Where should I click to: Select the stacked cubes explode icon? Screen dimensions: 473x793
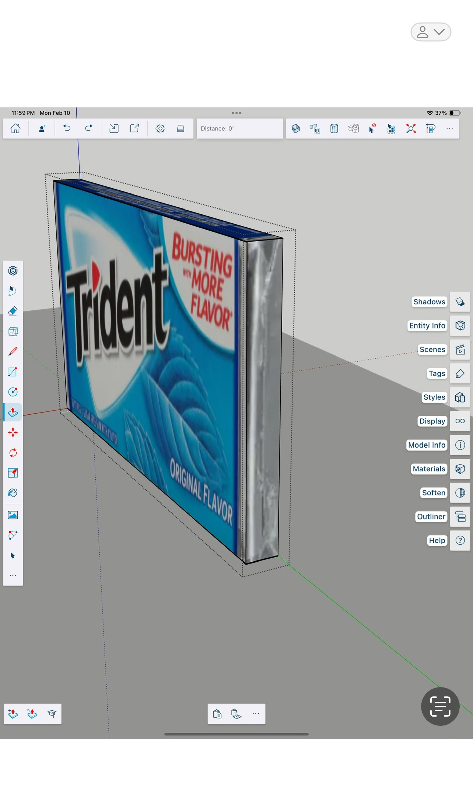click(x=353, y=128)
